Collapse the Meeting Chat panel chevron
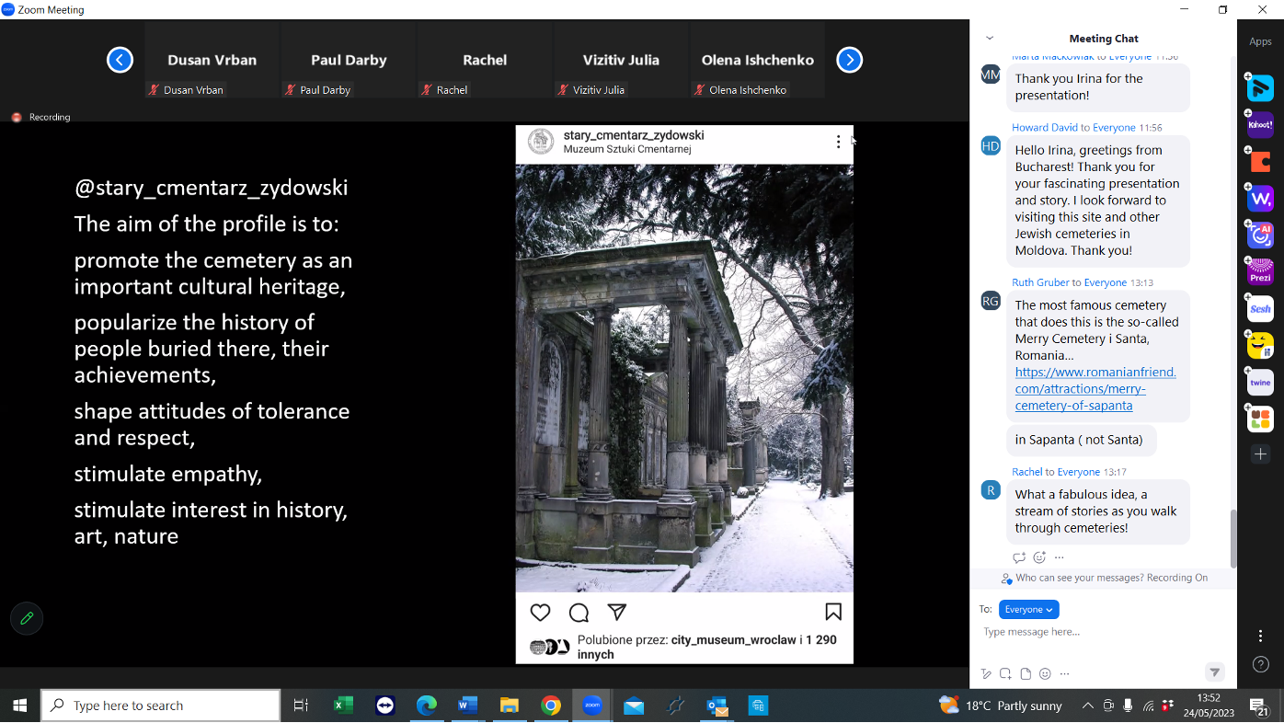Image resolution: width=1284 pixels, height=723 pixels. pyautogui.click(x=989, y=39)
